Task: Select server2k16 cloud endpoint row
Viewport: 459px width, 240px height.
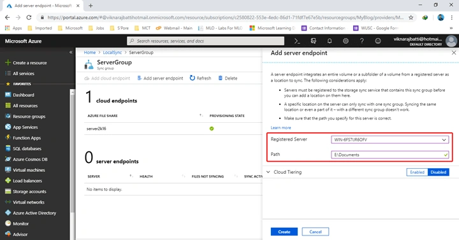Action: click(x=173, y=129)
